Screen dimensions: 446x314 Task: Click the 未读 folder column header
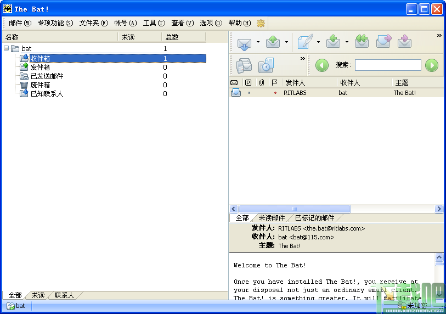point(140,37)
